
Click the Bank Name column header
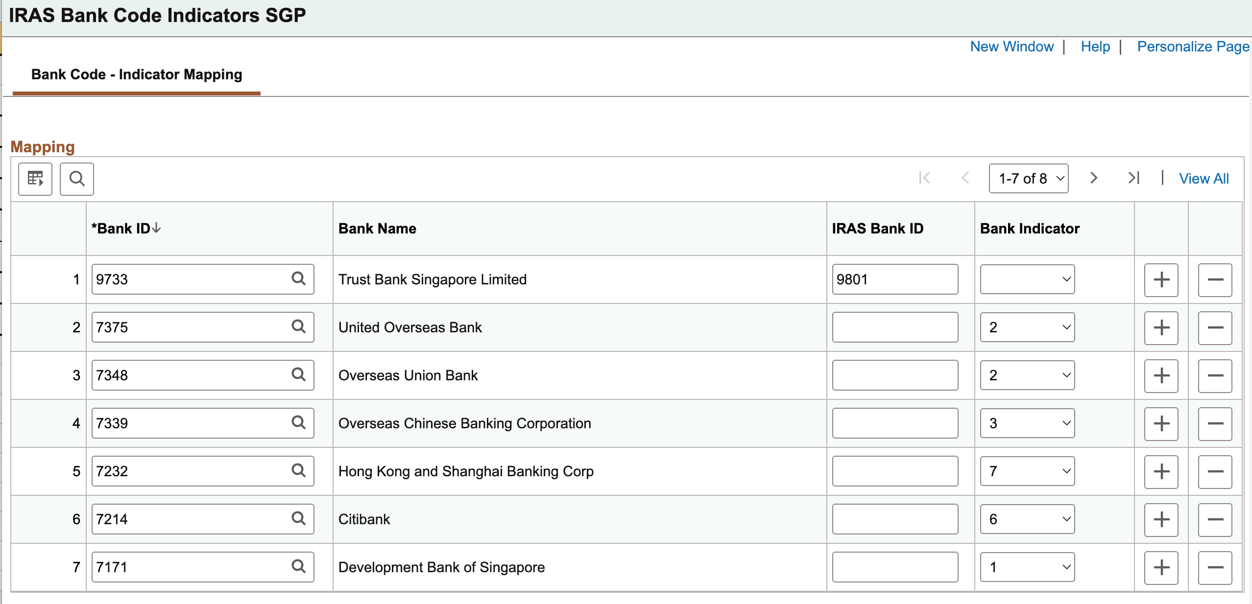click(377, 229)
